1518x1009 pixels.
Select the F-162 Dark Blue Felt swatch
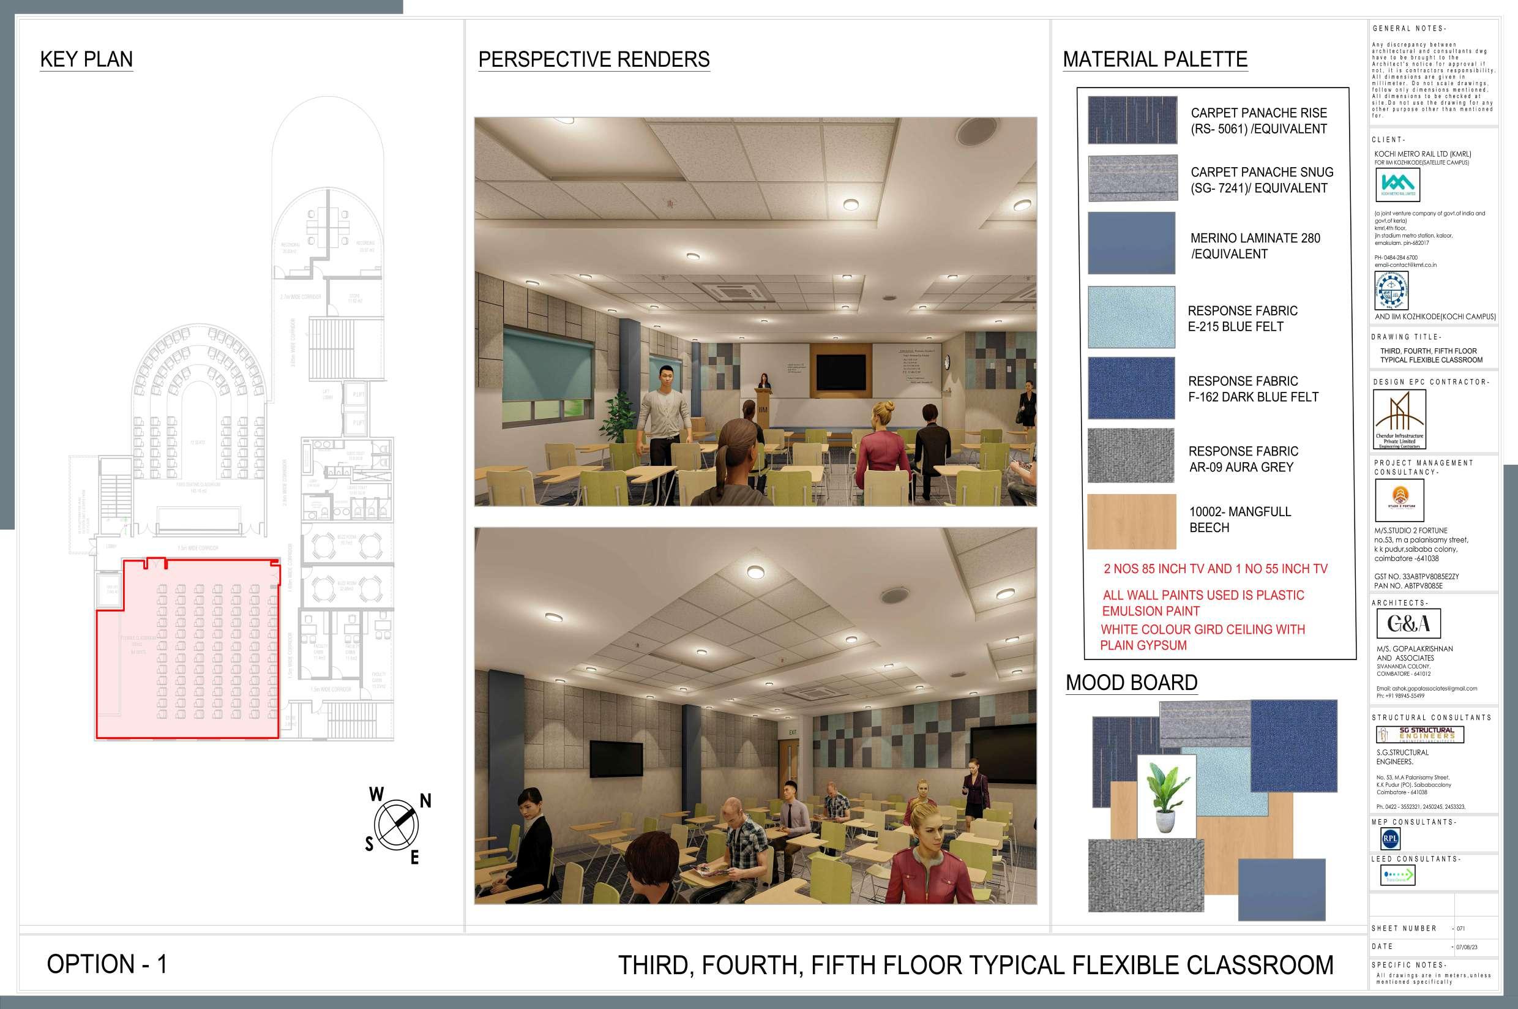coord(1131,388)
